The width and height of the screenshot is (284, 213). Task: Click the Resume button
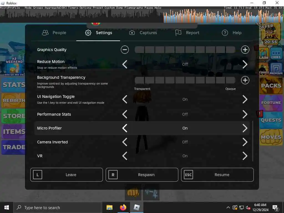[x=217, y=175]
